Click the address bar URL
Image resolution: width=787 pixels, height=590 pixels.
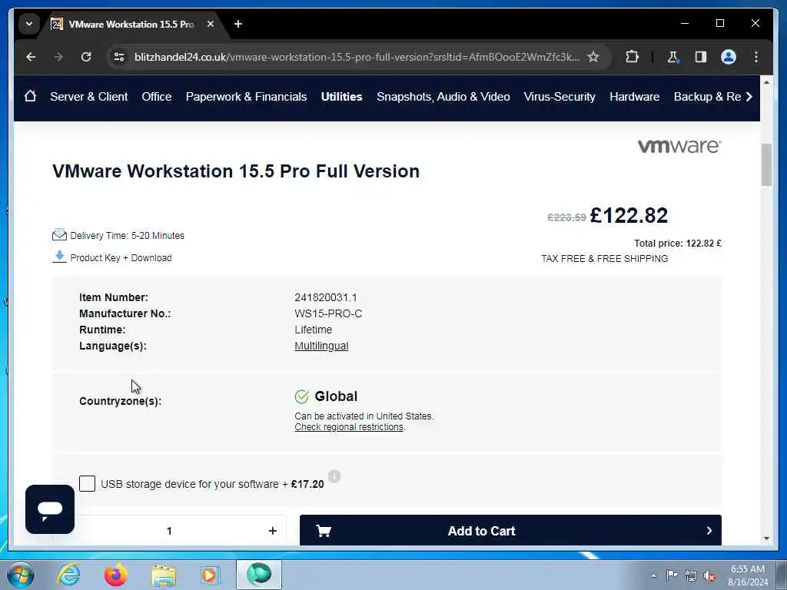coord(357,57)
